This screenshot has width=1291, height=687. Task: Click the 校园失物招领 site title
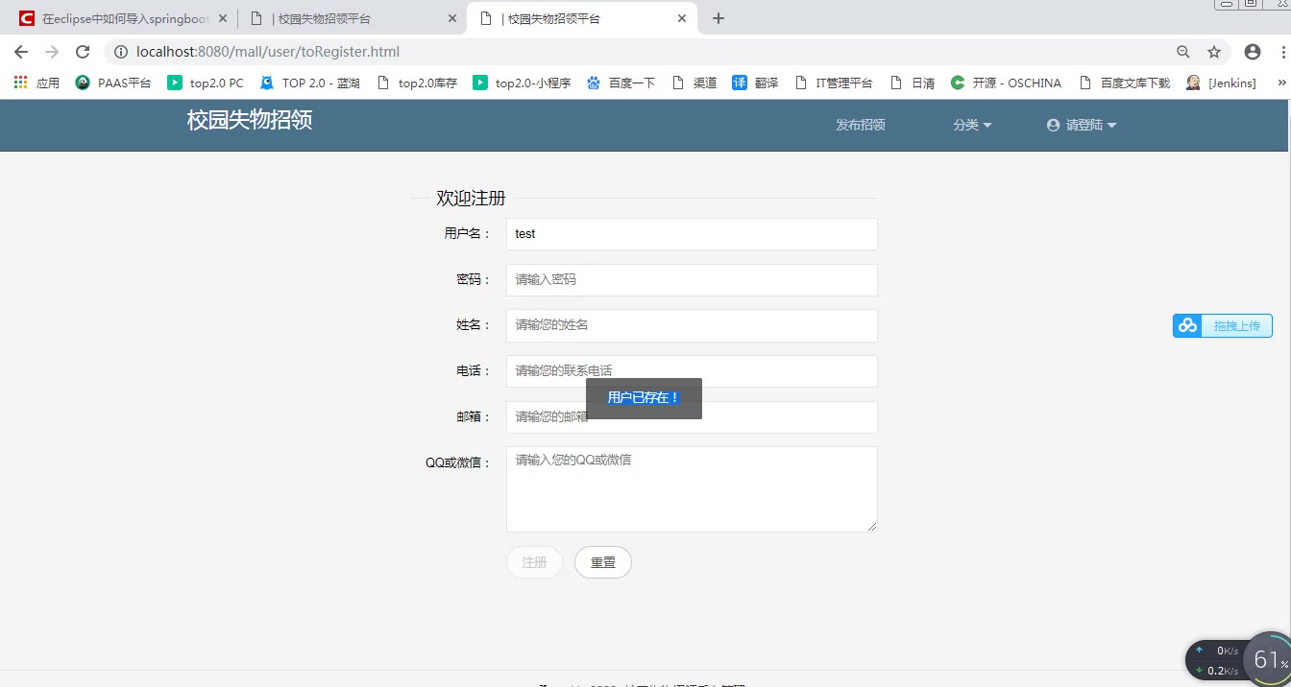point(250,120)
